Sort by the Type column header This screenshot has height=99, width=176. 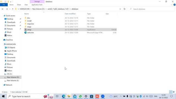pyautogui.click(x=89, y=14)
